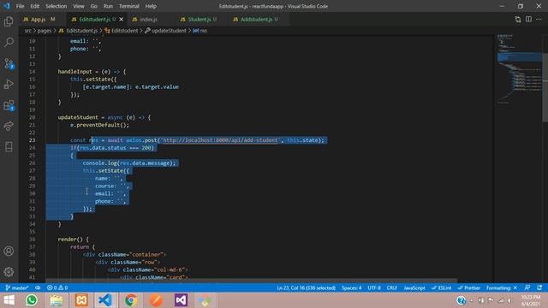
Task: Open Google Chrome from the taskbar
Action: point(131,300)
